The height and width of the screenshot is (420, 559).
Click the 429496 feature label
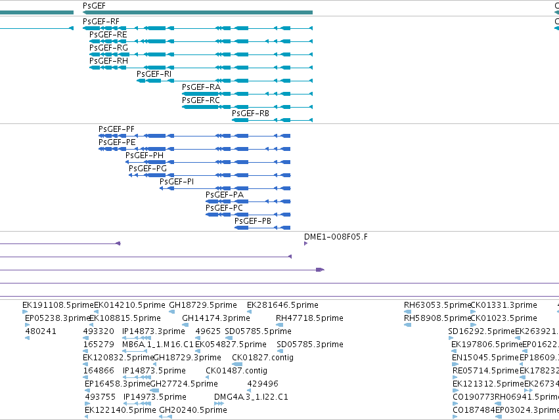[x=263, y=385]
